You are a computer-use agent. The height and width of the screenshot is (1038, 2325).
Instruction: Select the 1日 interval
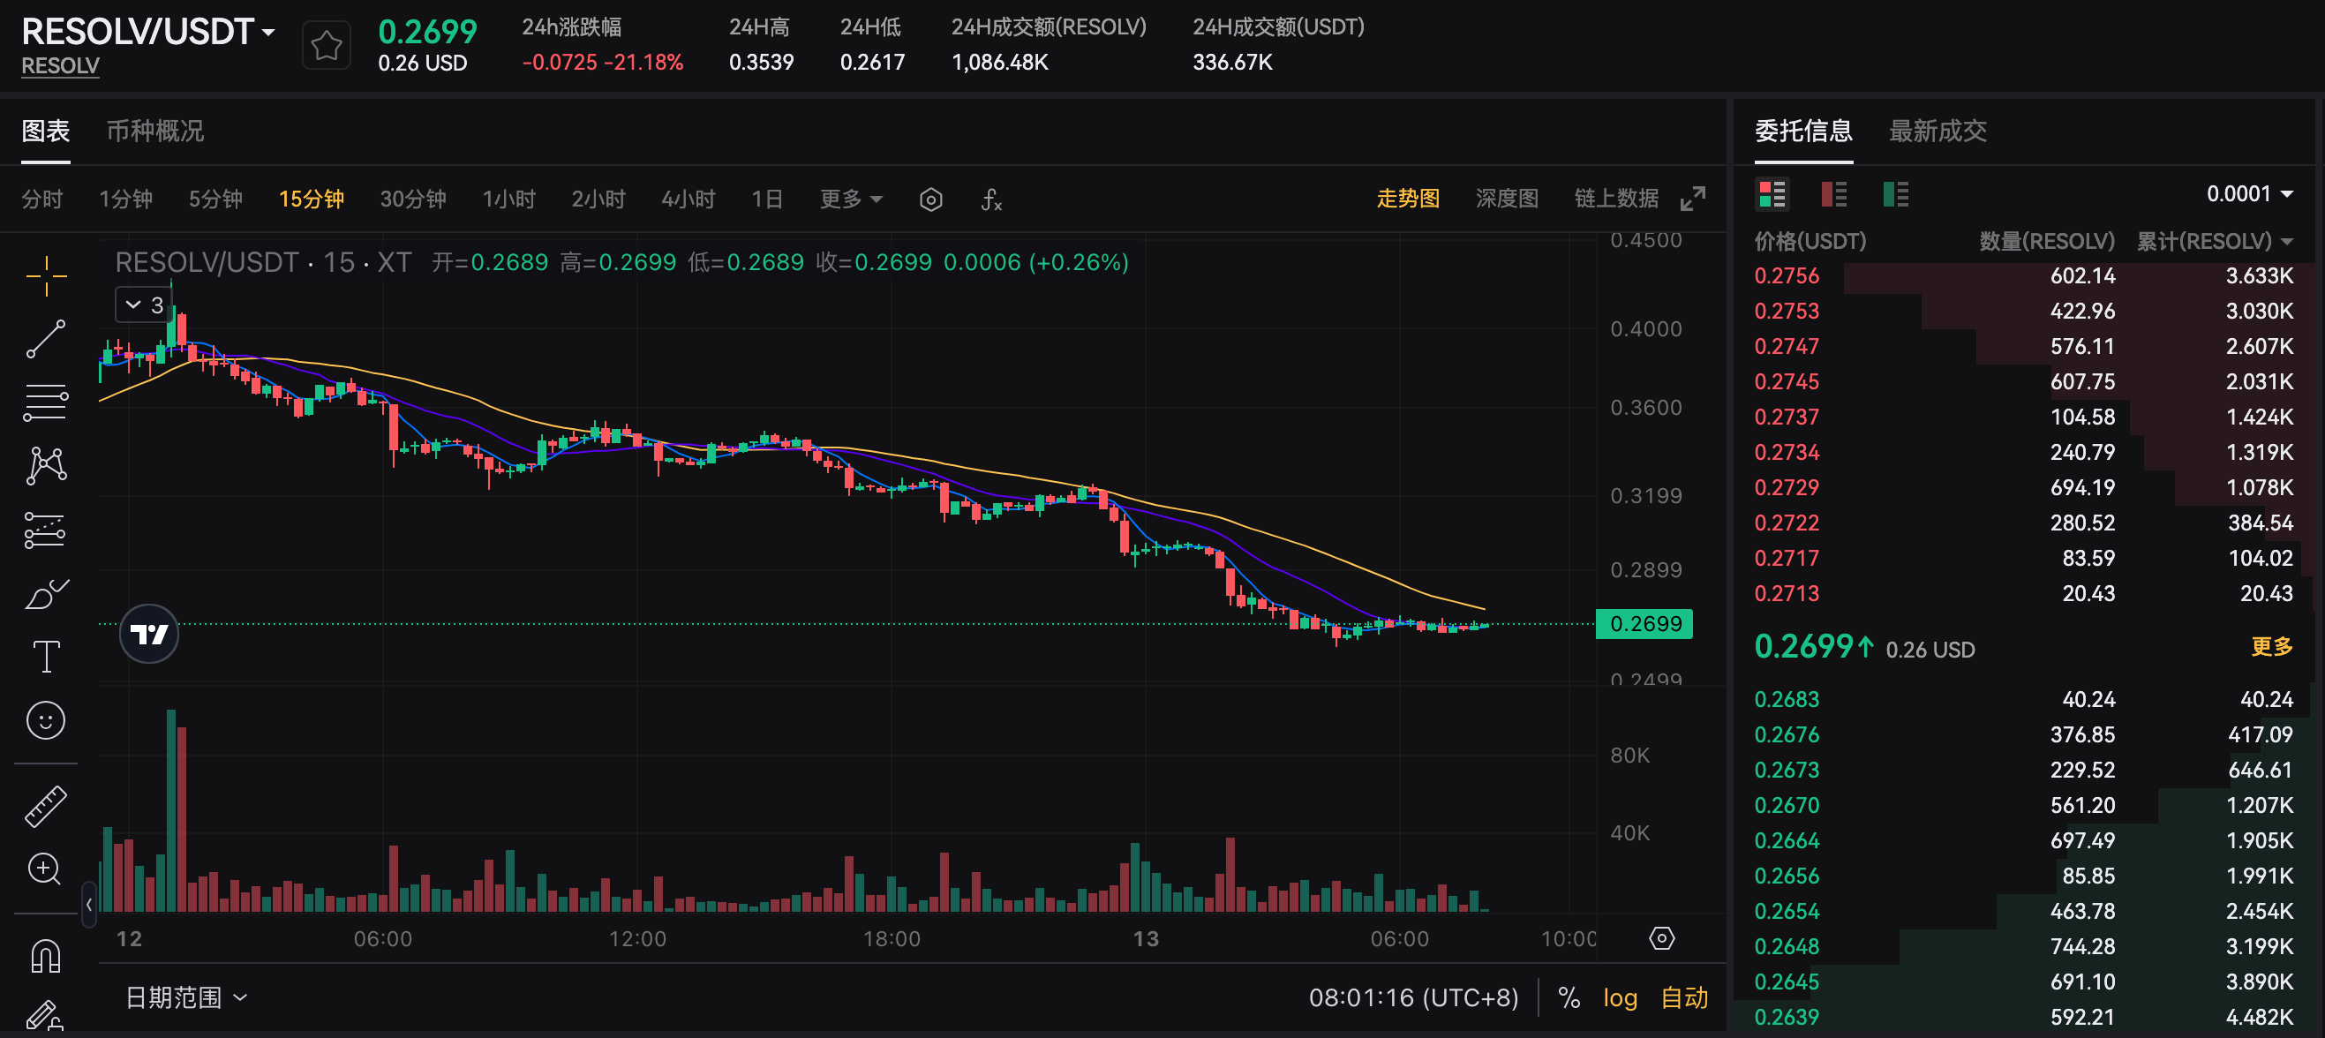point(766,199)
